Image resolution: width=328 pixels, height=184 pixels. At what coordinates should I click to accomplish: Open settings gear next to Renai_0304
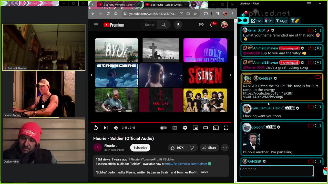273,30
